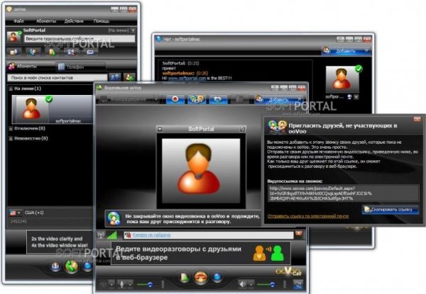Open the Камера не найдена link
Viewport: 426px width, 294px height.
pyautogui.click(x=151, y=235)
